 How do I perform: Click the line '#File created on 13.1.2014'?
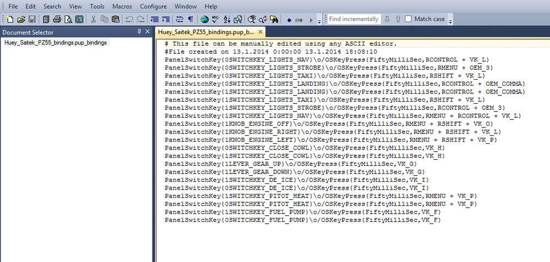[271, 52]
